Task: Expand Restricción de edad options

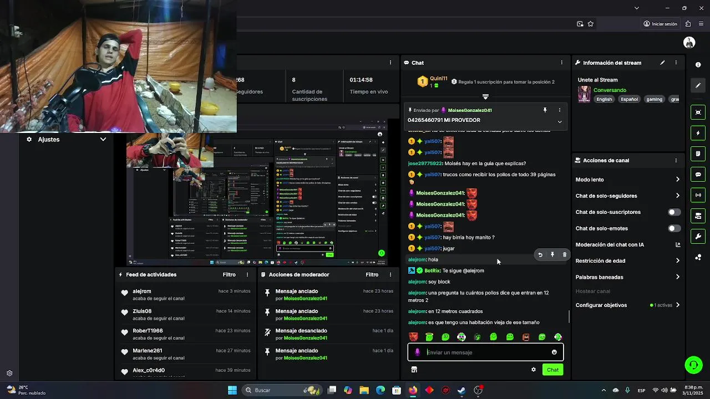Action: point(677,261)
